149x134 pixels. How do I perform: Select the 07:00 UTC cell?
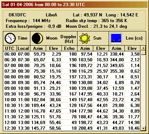click(10, 66)
